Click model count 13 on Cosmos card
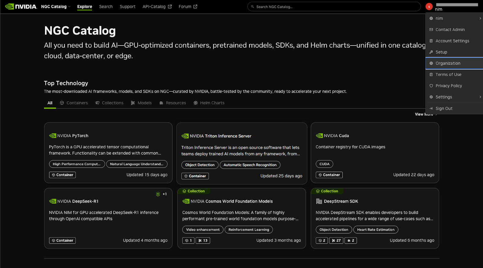The image size is (483, 268). coord(203,241)
